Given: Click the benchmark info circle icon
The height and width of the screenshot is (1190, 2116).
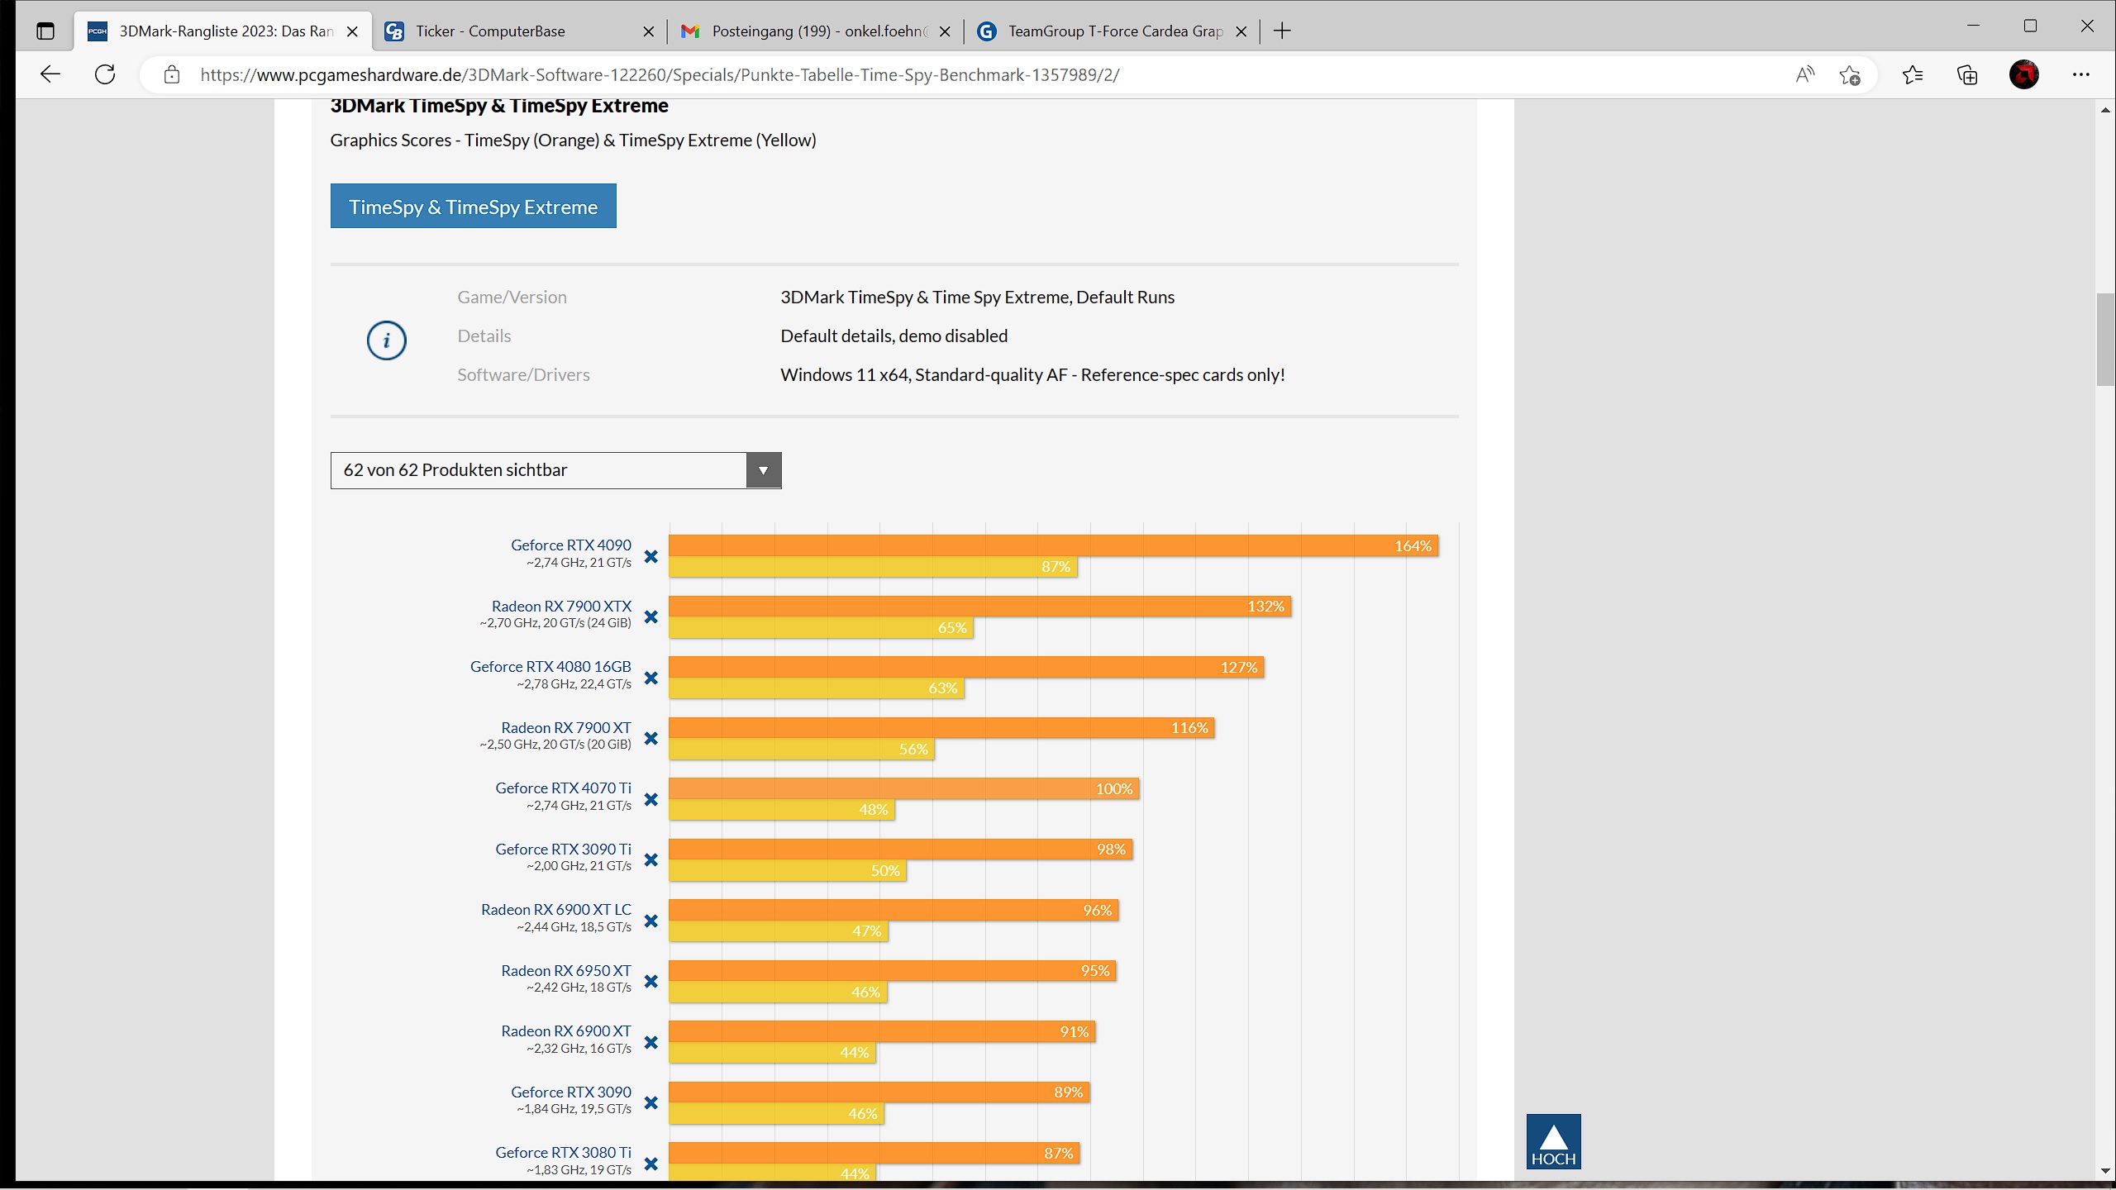Looking at the screenshot, I should point(386,340).
